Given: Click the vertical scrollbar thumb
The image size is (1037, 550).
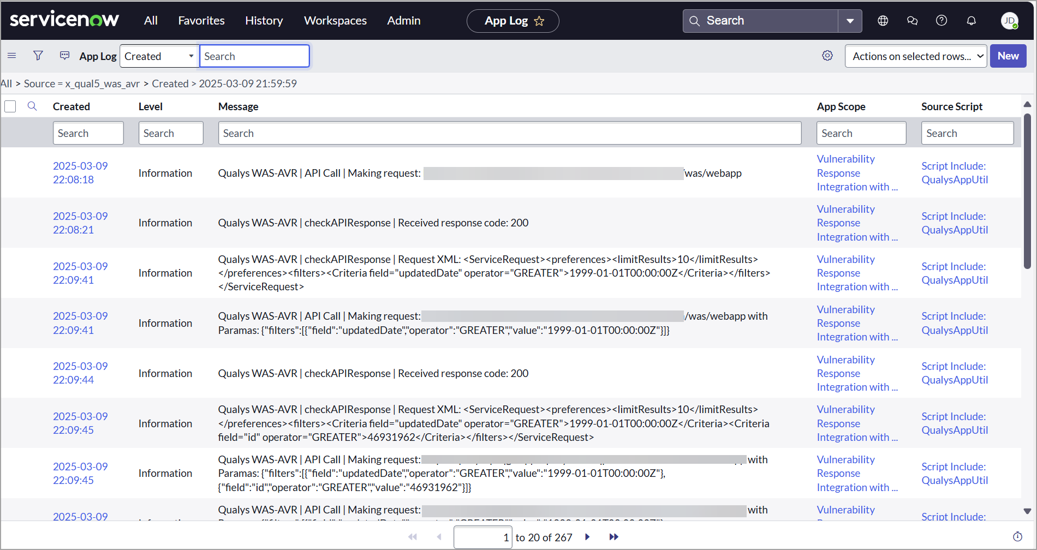Looking at the screenshot, I should pyautogui.click(x=1027, y=191).
